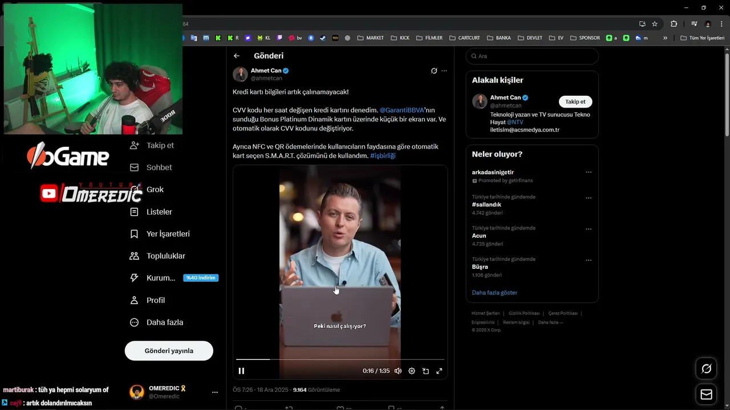Open options for Acun trend
This screenshot has height=410, width=730.
(589, 229)
